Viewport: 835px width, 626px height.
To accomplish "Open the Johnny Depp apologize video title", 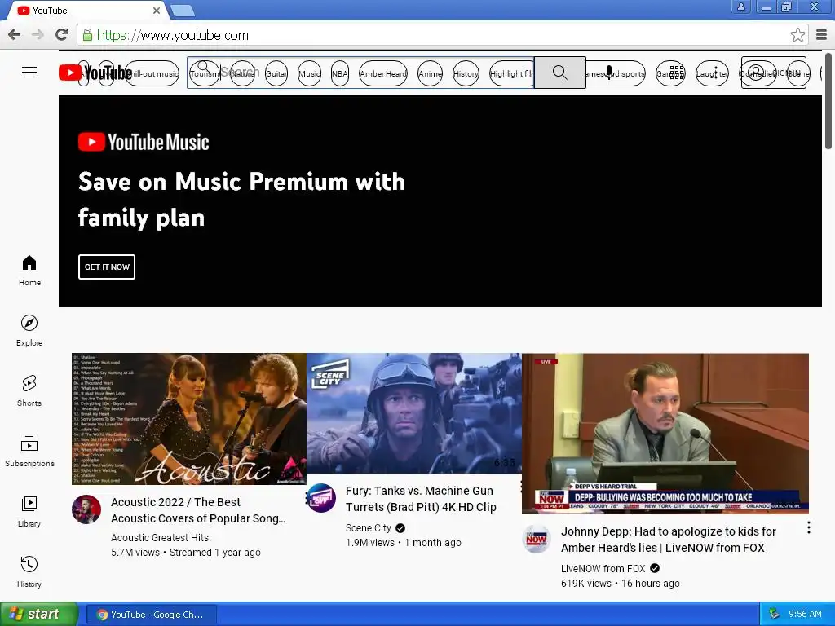I will point(668,540).
